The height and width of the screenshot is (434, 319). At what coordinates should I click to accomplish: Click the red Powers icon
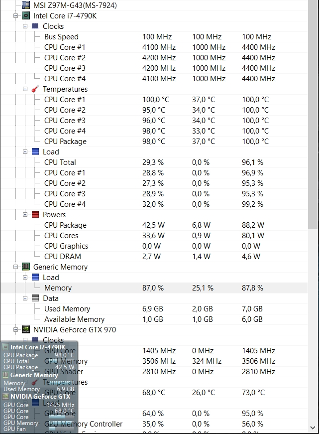tap(35, 215)
